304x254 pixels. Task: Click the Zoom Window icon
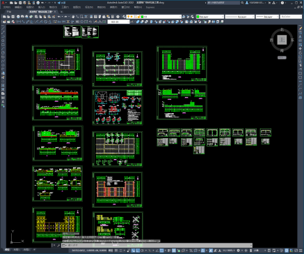81,17
